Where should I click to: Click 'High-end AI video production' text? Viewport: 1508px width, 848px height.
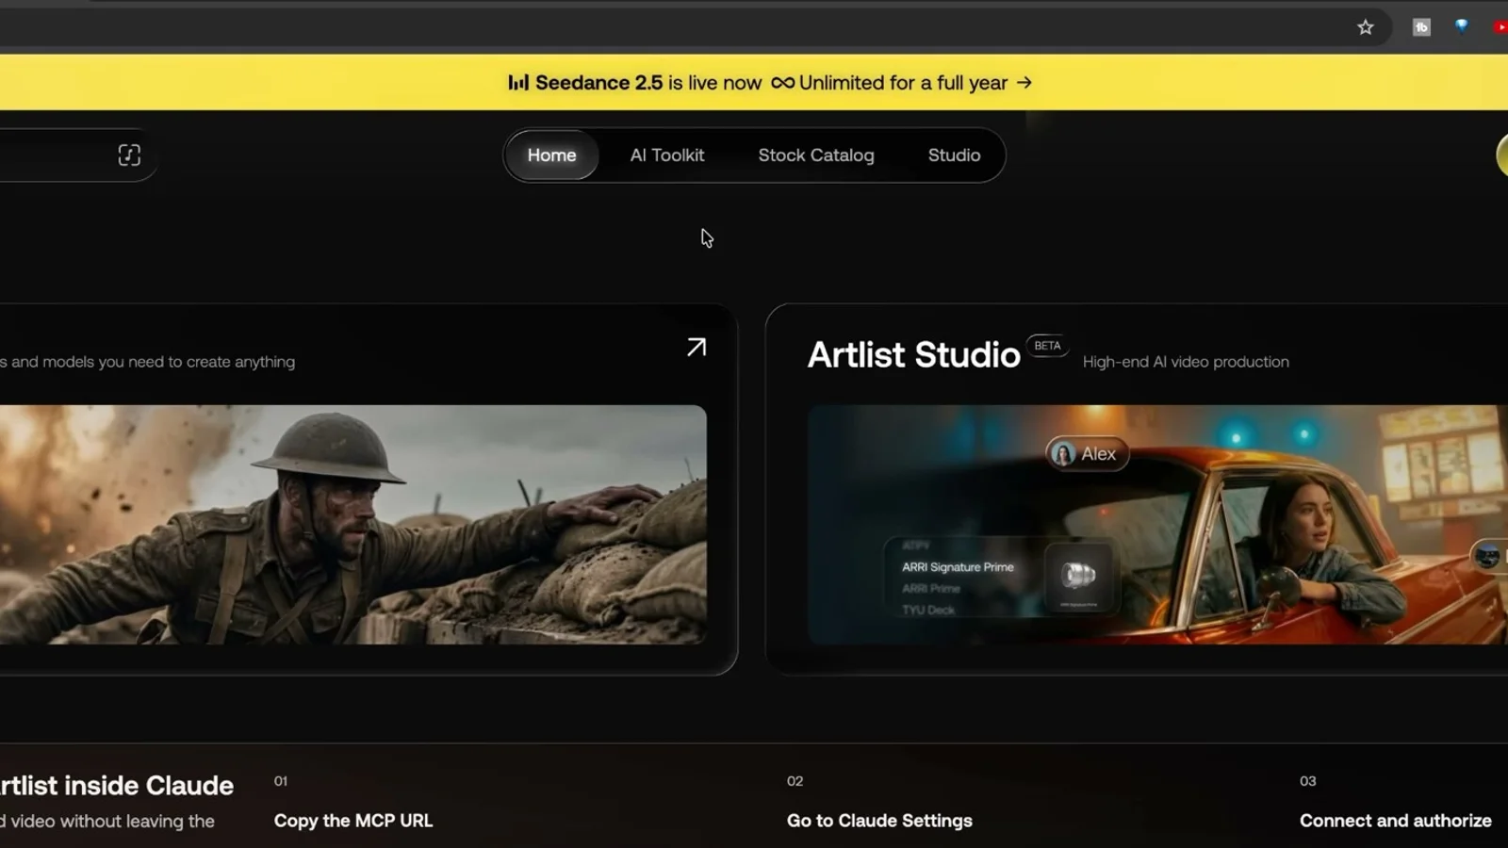[1186, 362]
